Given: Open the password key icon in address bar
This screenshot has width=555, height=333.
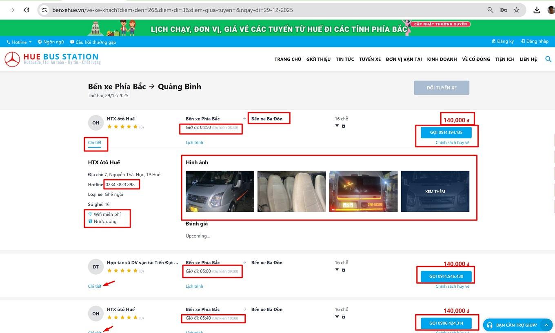Looking at the screenshot, I should pos(503,10).
